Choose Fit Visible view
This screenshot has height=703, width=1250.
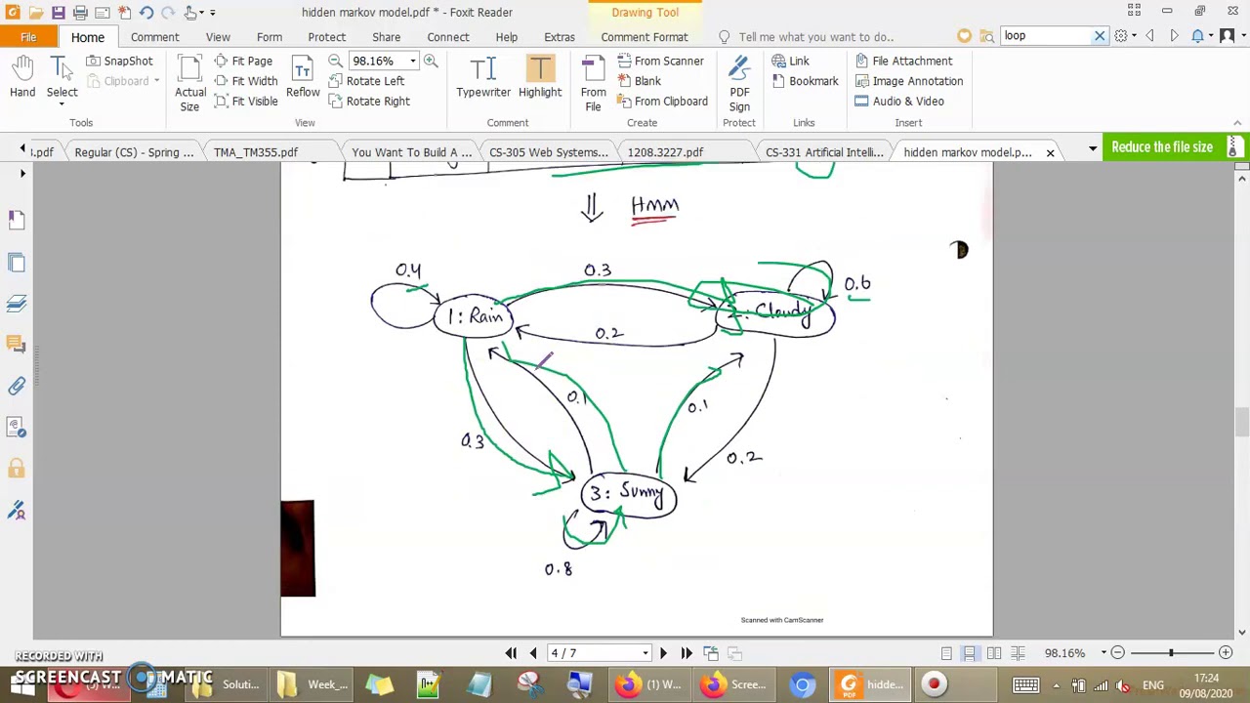[x=245, y=102]
